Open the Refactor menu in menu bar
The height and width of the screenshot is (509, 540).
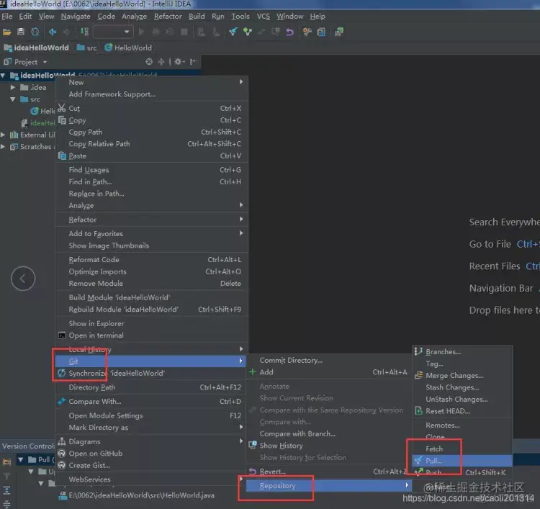click(x=168, y=16)
